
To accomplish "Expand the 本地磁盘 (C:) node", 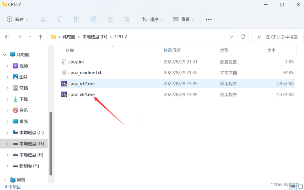I will point(7,133).
